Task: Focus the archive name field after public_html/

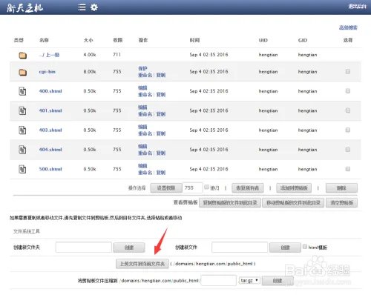Action: pyautogui.click(x=219, y=280)
